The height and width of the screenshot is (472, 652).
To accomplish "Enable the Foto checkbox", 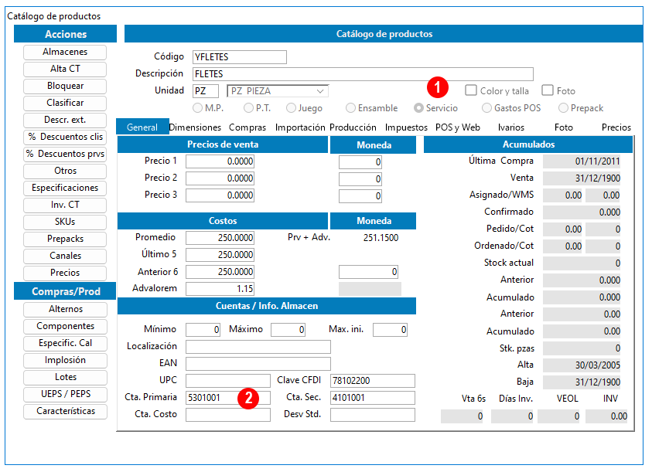I will click(548, 90).
